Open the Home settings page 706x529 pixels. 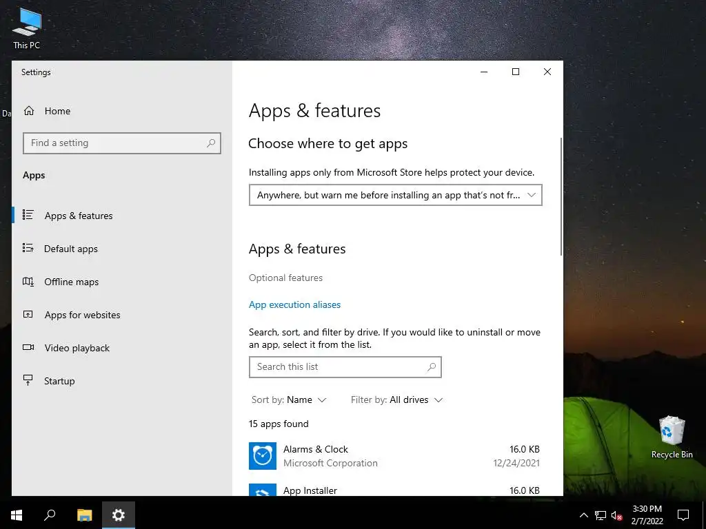coord(47,111)
